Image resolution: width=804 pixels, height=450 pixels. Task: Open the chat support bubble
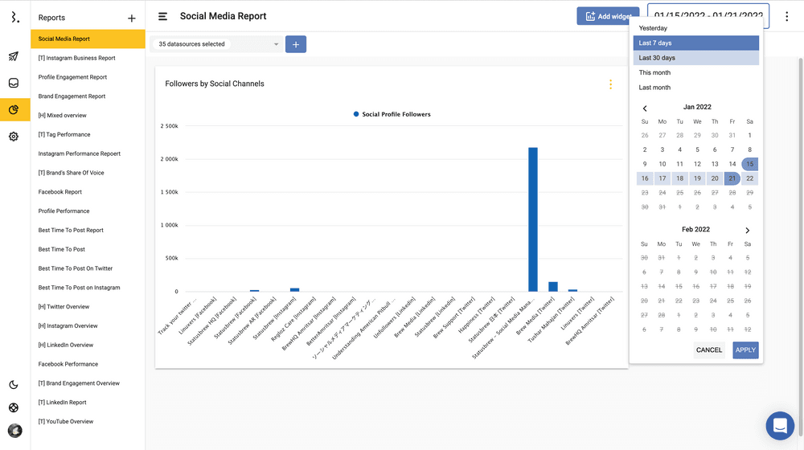click(780, 426)
